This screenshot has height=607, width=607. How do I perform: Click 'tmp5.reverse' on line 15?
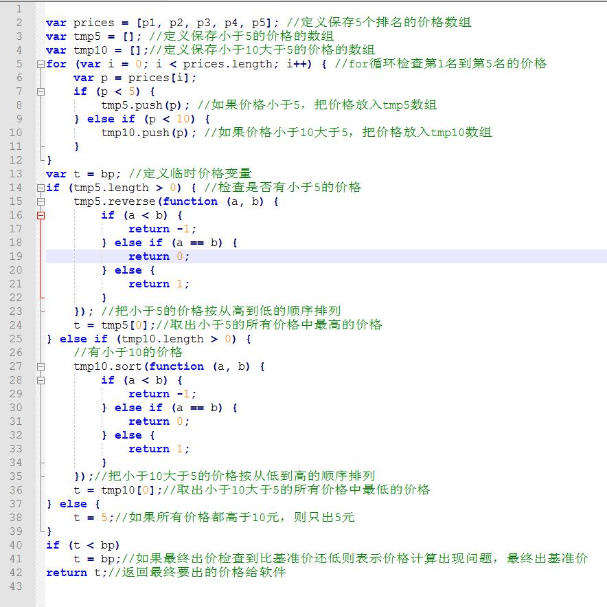click(x=115, y=201)
